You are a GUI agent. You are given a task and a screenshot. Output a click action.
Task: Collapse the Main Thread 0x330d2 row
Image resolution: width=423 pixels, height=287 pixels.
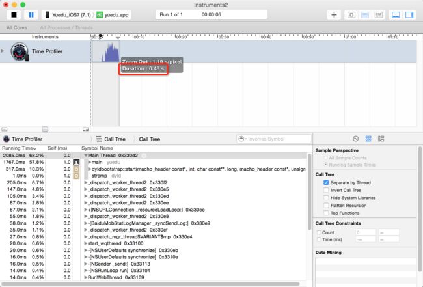point(85,156)
